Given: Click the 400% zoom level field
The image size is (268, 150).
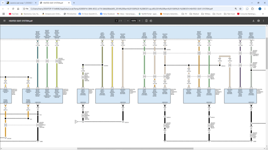Looking at the screenshot, I should 134,21.
